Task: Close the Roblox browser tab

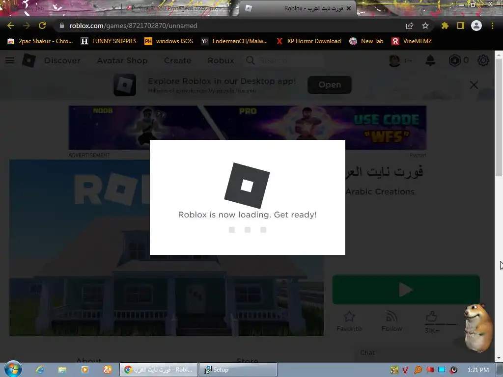Action: (349, 8)
